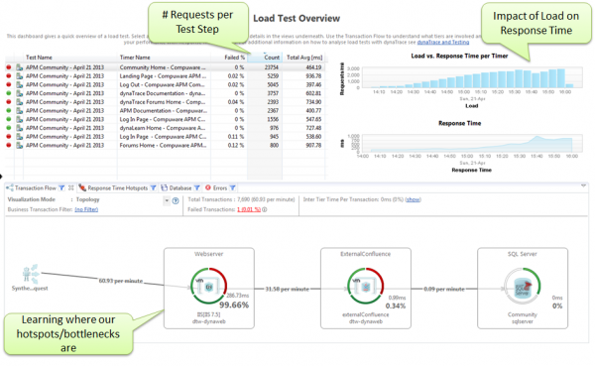The height and width of the screenshot is (366, 595).
Task: Click the filter icon on Transaction Flow tab
Action: click(61, 187)
